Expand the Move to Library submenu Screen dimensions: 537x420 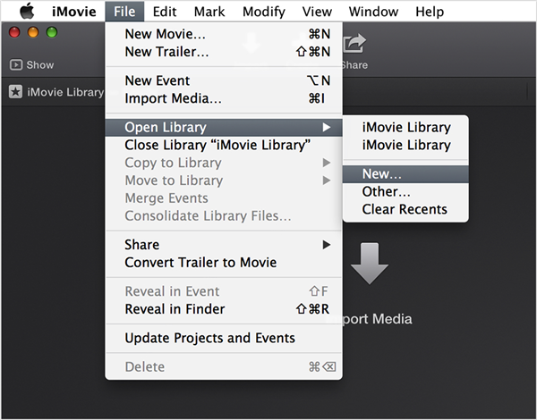tap(224, 181)
